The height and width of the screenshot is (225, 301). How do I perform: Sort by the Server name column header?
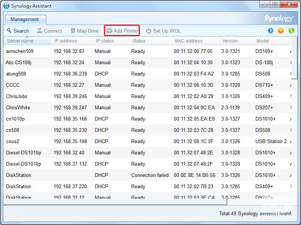coord(27,41)
